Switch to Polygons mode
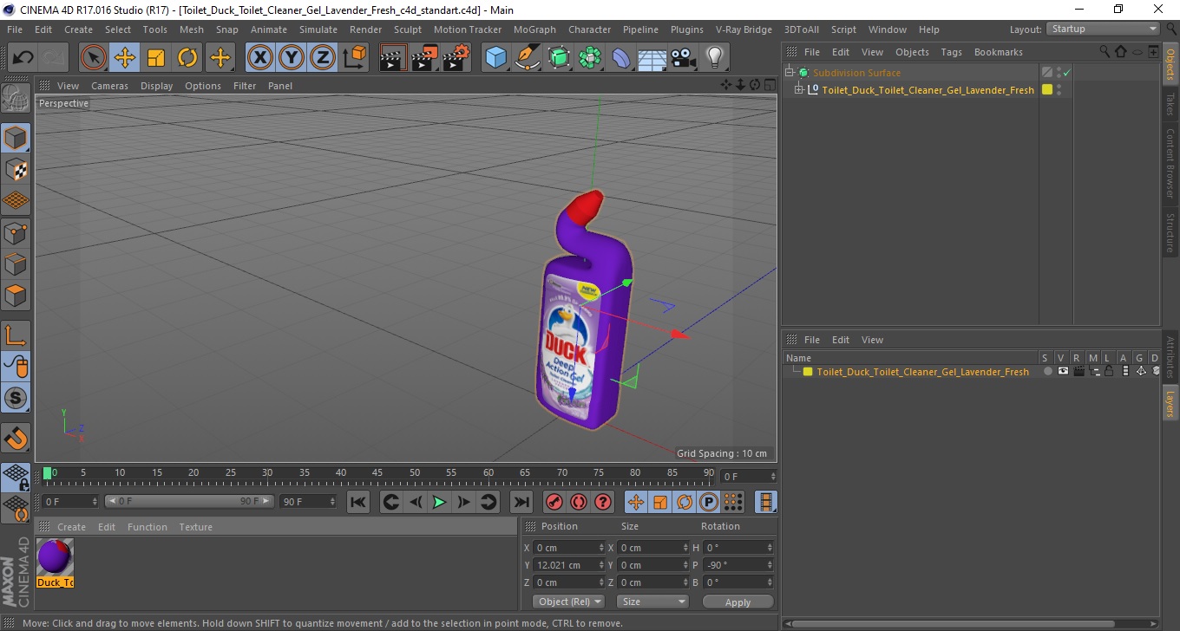This screenshot has width=1180, height=631. (16, 295)
